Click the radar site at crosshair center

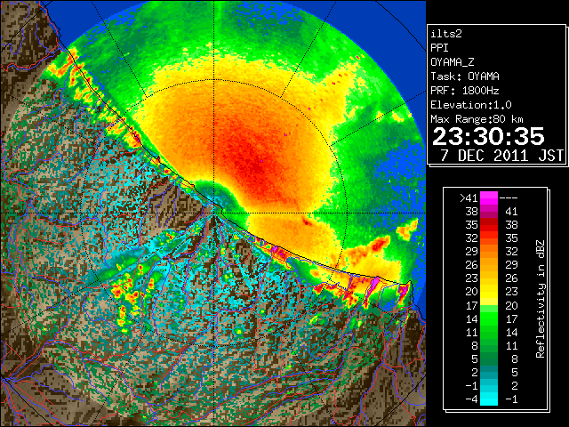(x=213, y=213)
